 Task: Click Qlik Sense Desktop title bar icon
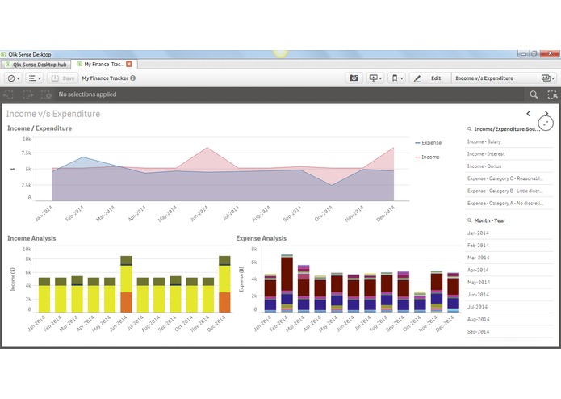(3, 54)
